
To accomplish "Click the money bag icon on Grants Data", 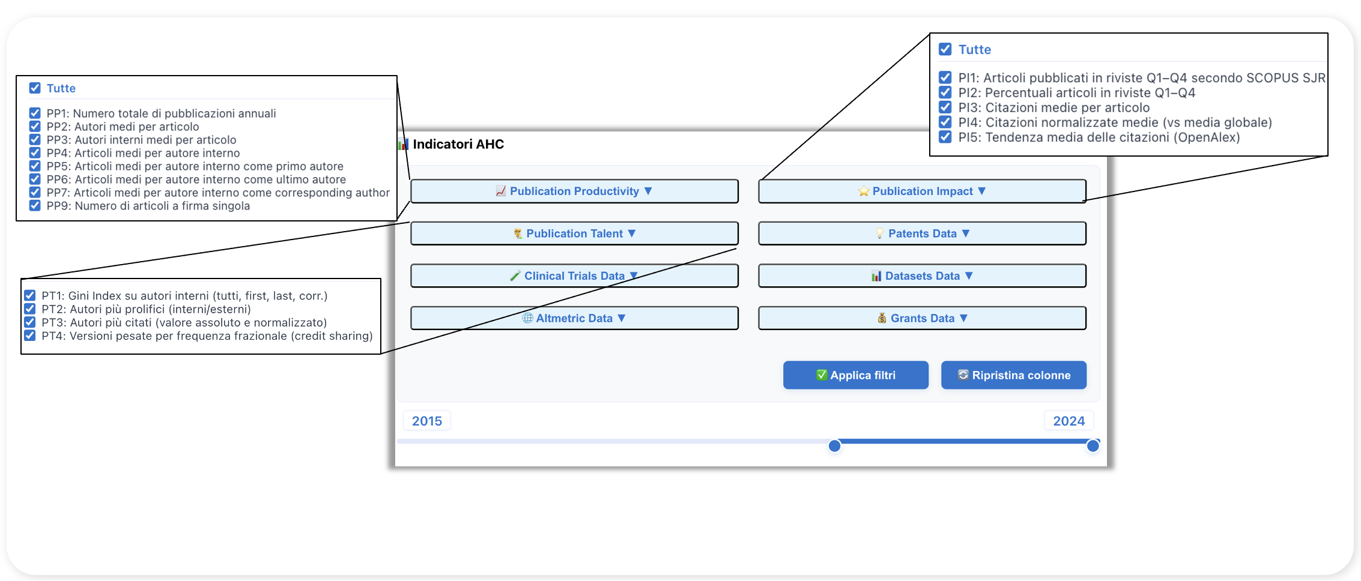I will click(882, 318).
